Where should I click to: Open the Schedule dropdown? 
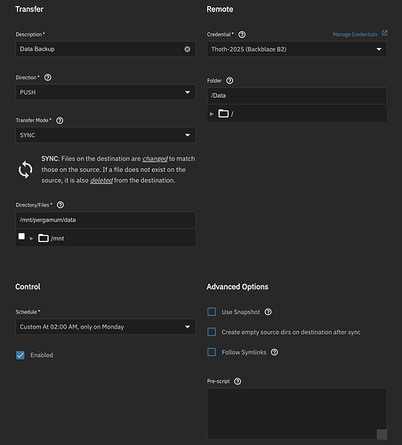pos(106,327)
